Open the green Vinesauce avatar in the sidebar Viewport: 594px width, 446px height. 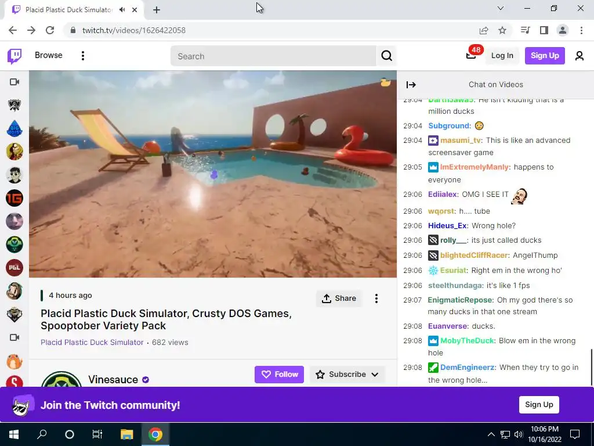tap(15, 244)
